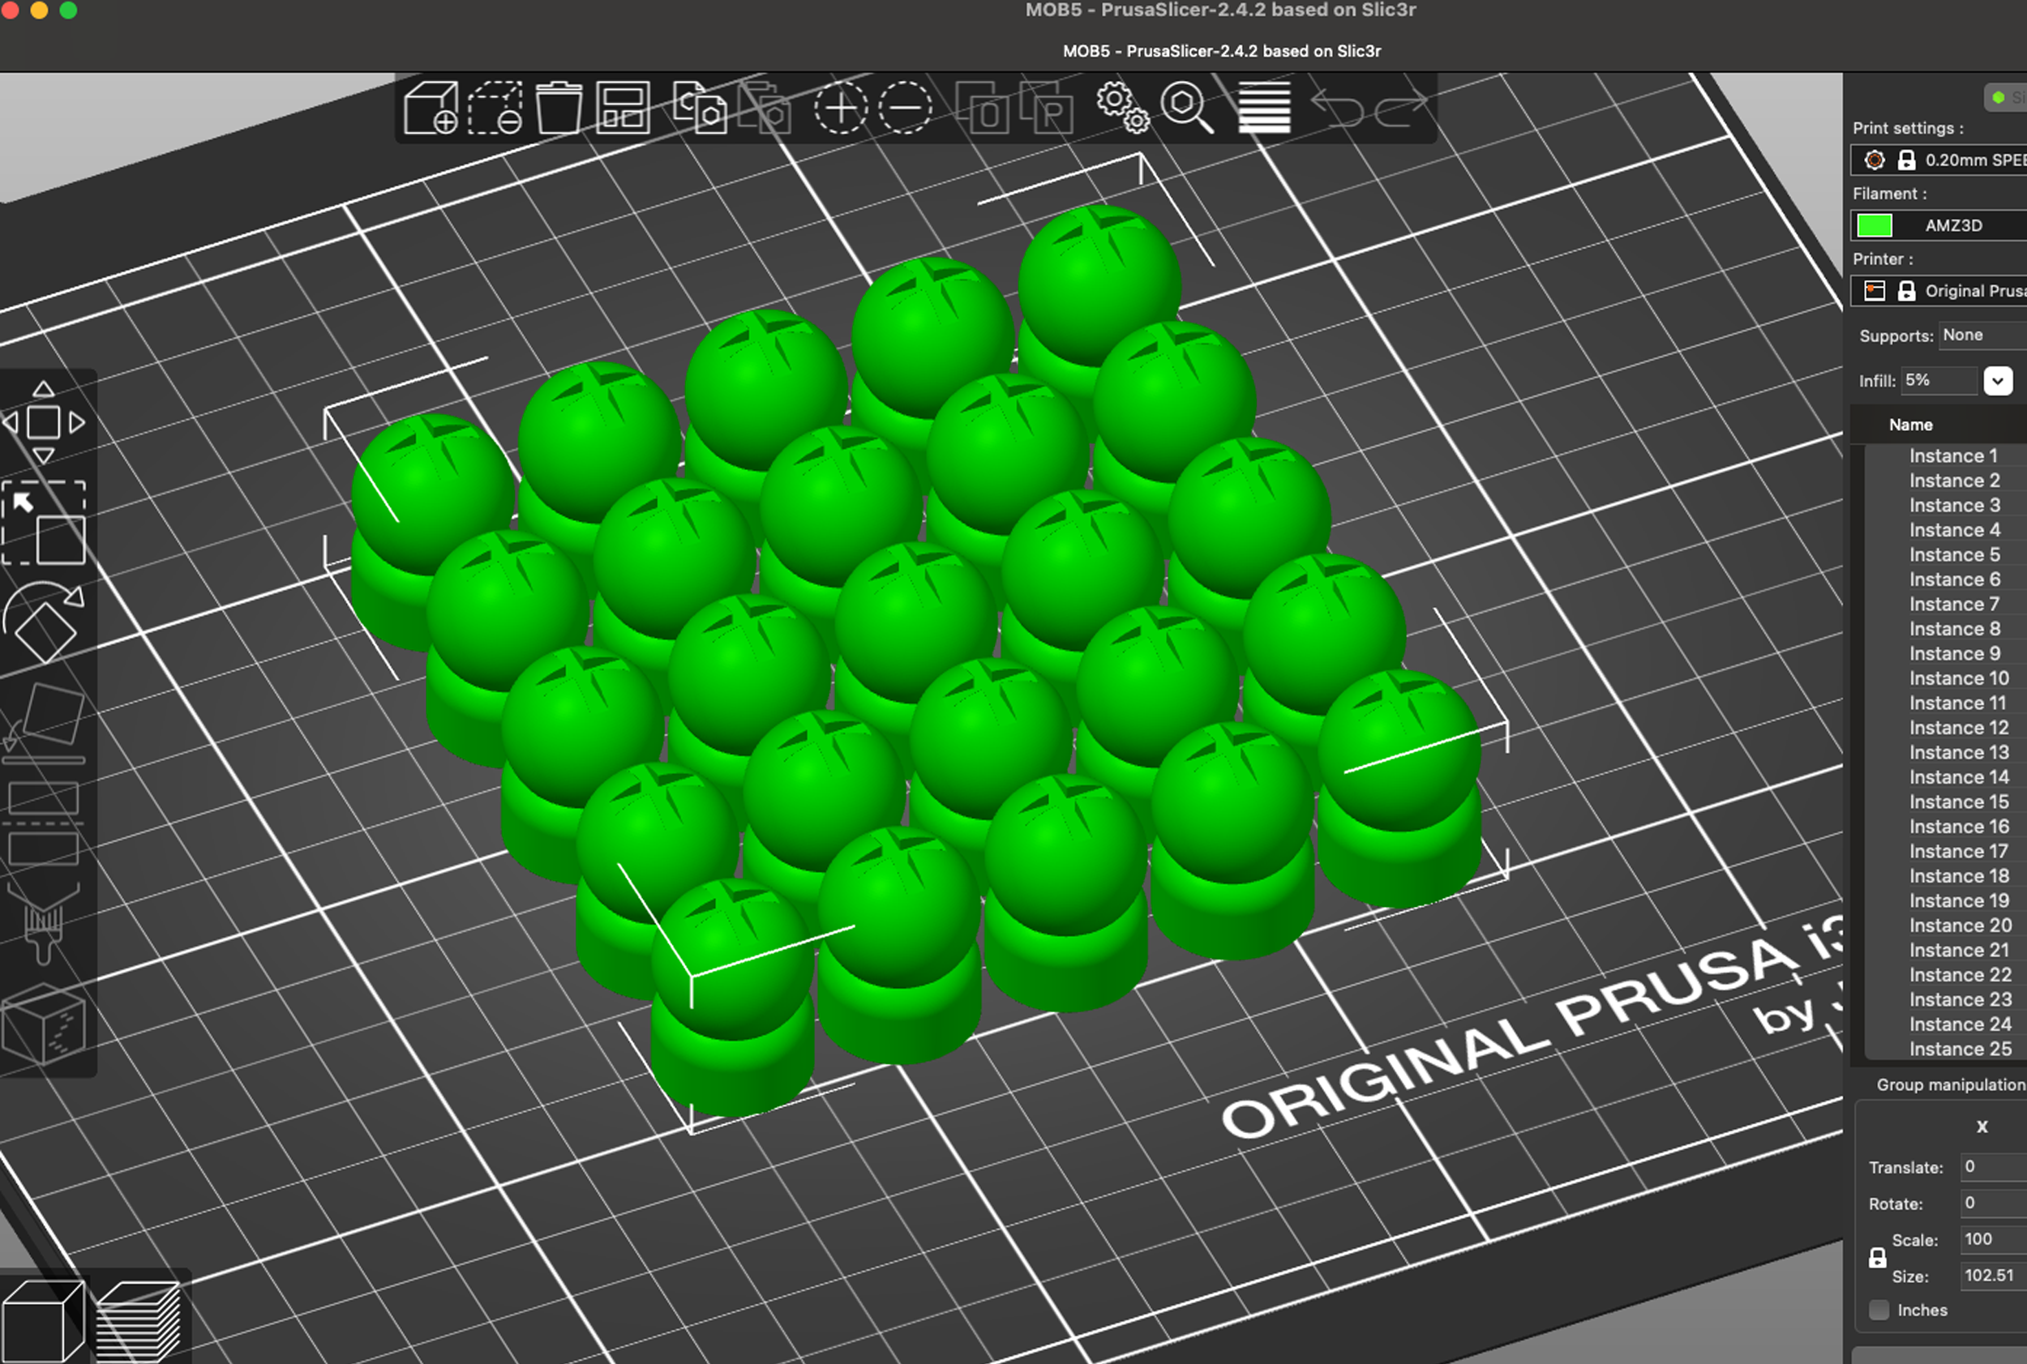Image resolution: width=2027 pixels, height=1364 pixels.
Task: Click the Copy toolbar icon
Action: (699, 108)
